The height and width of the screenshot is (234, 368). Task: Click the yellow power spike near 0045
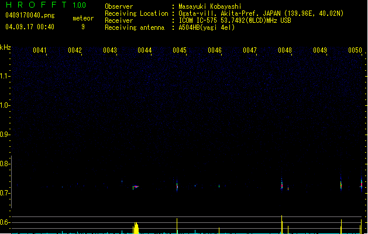(x=177, y=226)
